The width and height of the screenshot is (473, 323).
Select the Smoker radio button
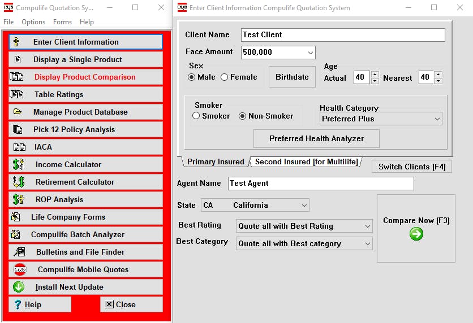[x=196, y=116]
